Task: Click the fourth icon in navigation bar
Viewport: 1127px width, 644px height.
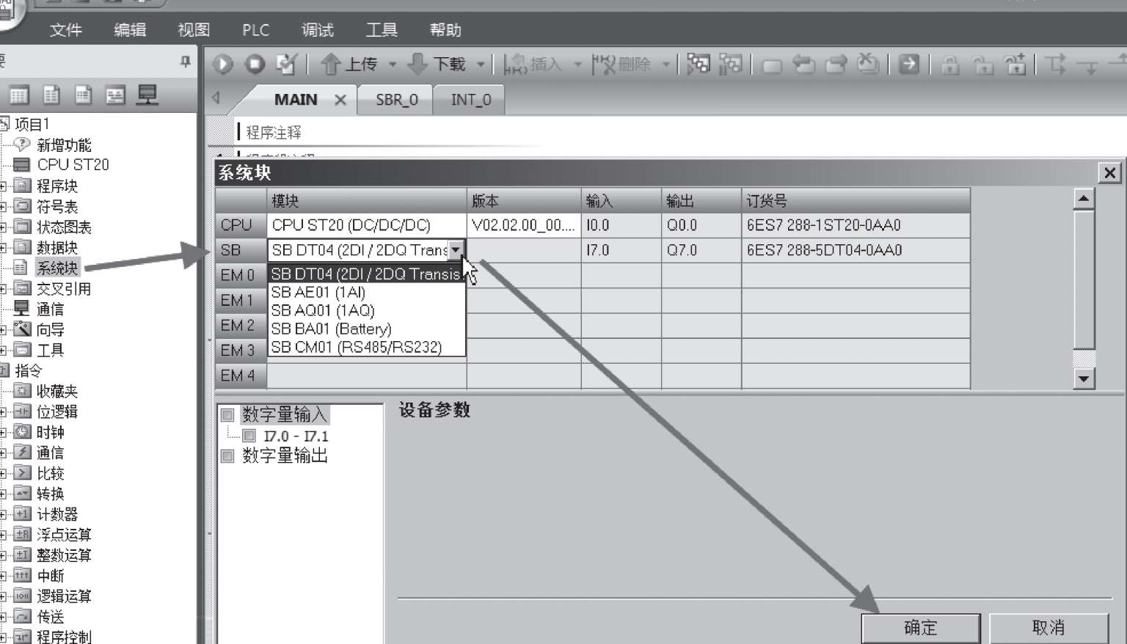Action: click(x=115, y=95)
